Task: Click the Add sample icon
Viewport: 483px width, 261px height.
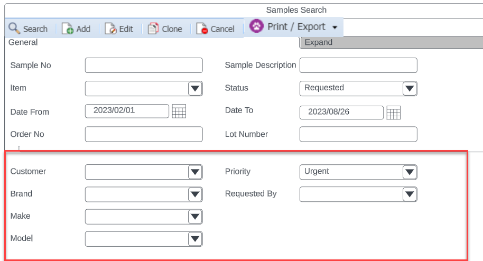Action: (x=68, y=29)
